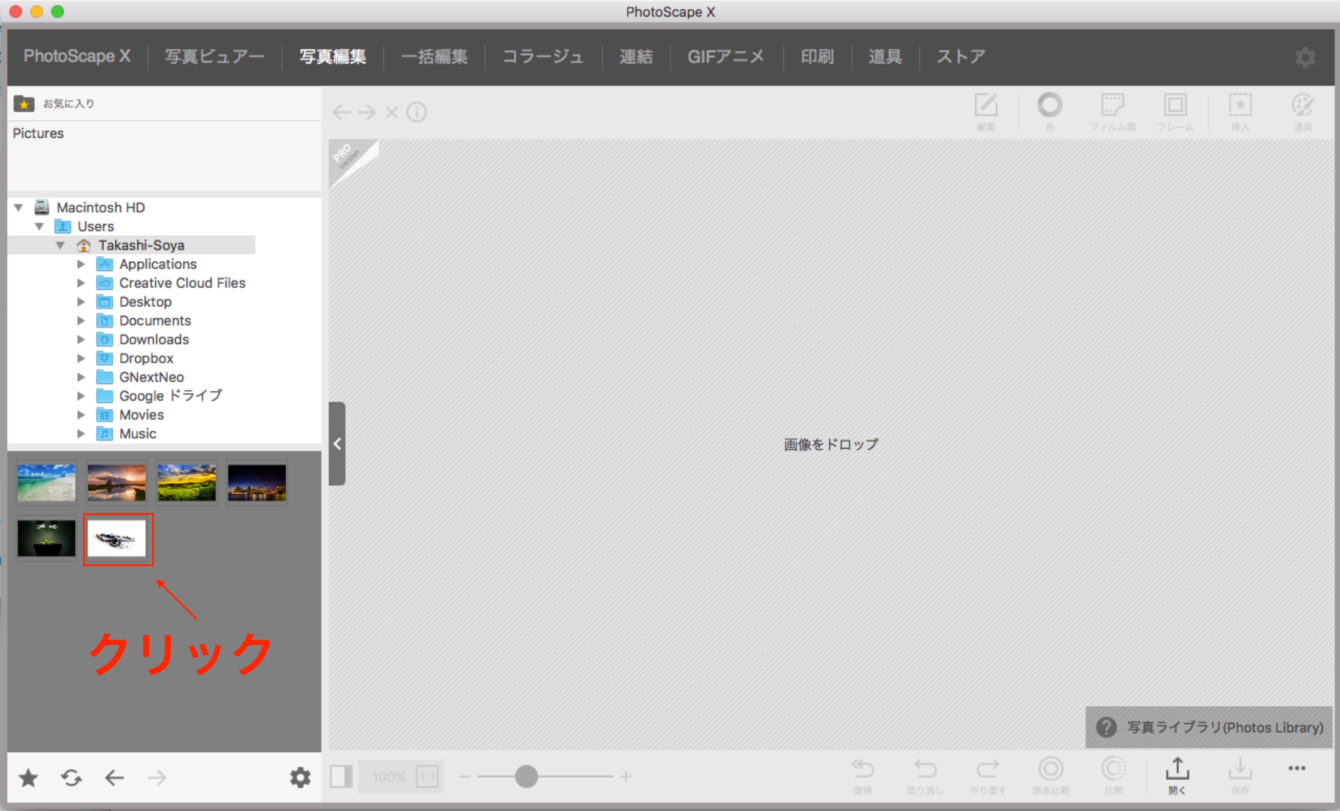Screen dimensions: 1340x811
Task: Click the PhotoScape X home tab
Action: pos(77,56)
